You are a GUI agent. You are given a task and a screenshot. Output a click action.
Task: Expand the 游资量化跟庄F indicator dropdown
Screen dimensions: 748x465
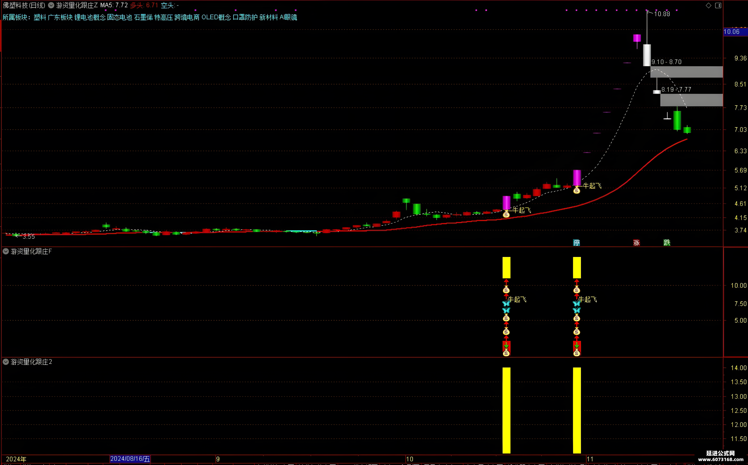click(5, 251)
